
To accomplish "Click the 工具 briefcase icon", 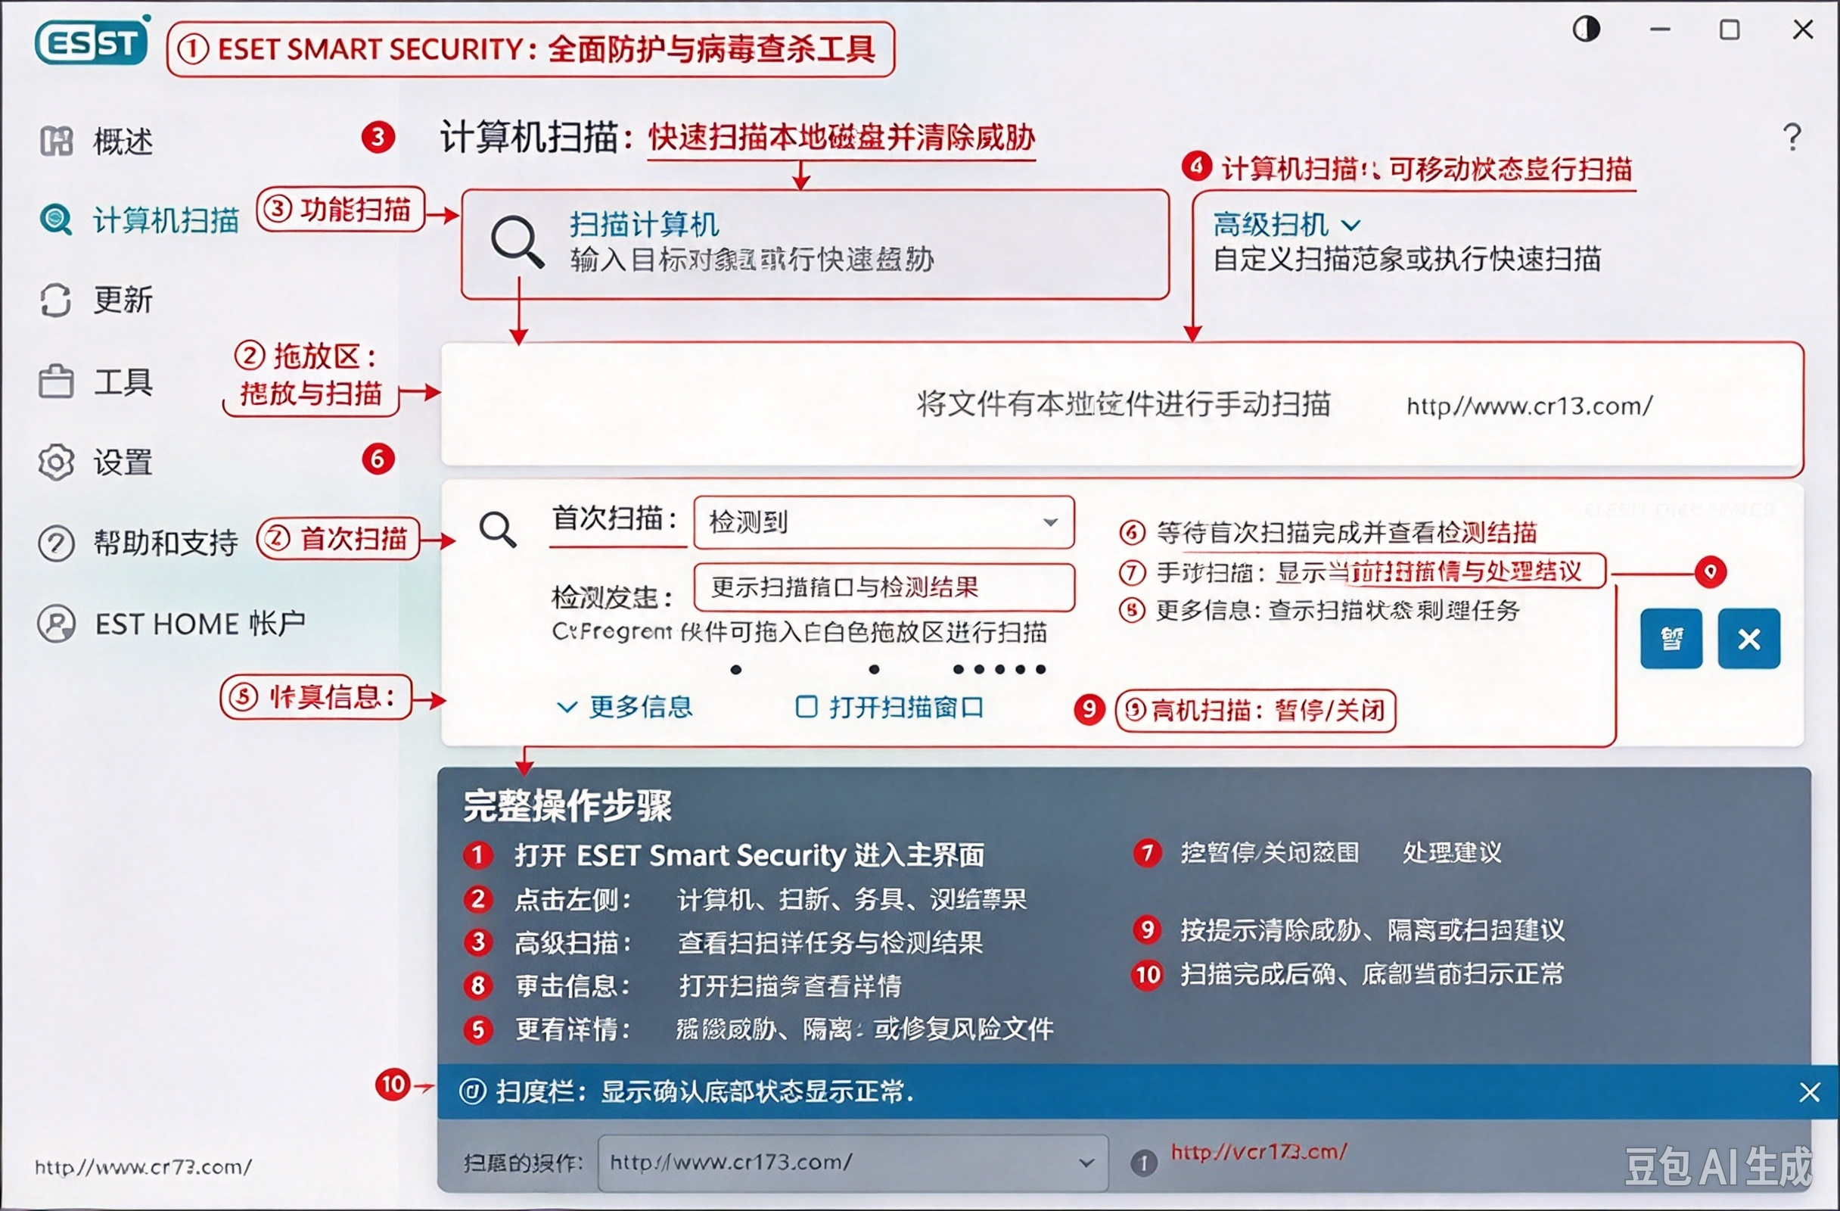I will pos(56,381).
